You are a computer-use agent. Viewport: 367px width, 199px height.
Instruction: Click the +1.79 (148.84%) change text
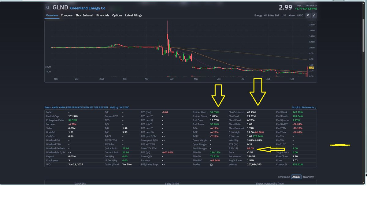coord(306,9)
